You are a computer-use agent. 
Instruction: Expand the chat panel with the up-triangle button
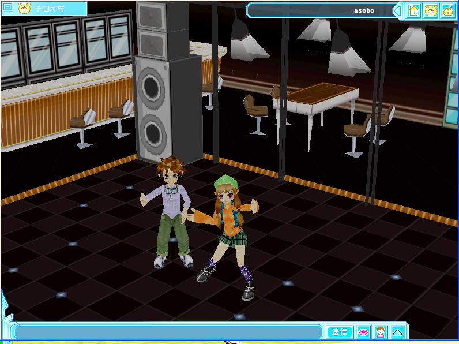tap(397, 332)
